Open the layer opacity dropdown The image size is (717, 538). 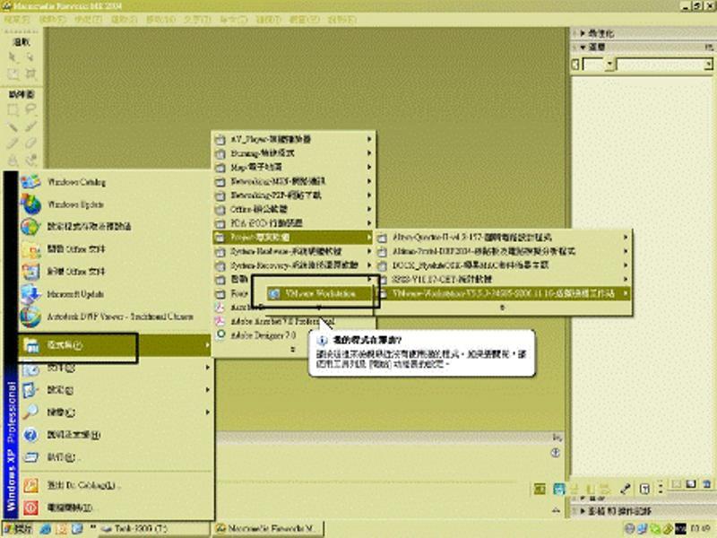(609, 65)
